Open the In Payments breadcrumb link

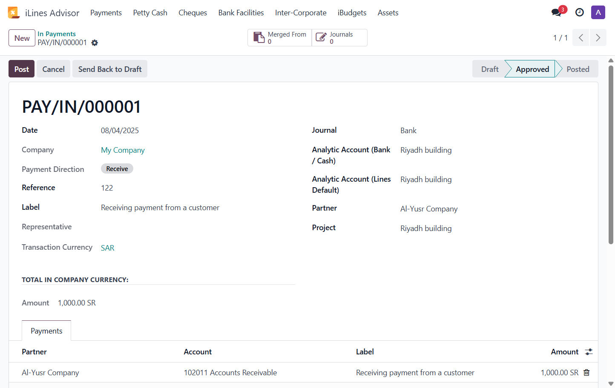click(x=57, y=34)
